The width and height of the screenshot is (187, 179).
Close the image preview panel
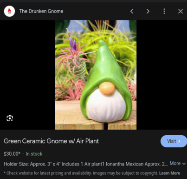pos(181,11)
